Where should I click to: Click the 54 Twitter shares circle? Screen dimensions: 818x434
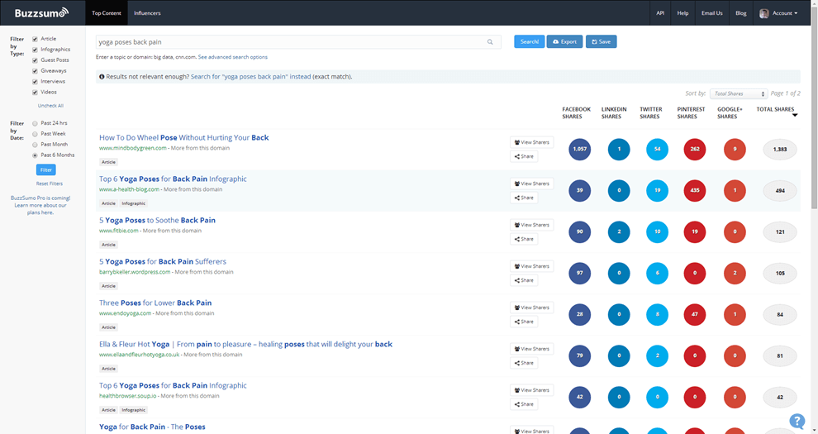pos(658,149)
